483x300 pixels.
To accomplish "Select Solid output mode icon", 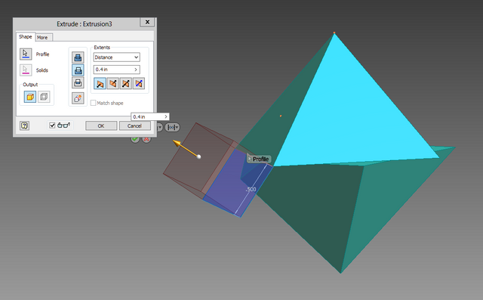I will point(30,97).
